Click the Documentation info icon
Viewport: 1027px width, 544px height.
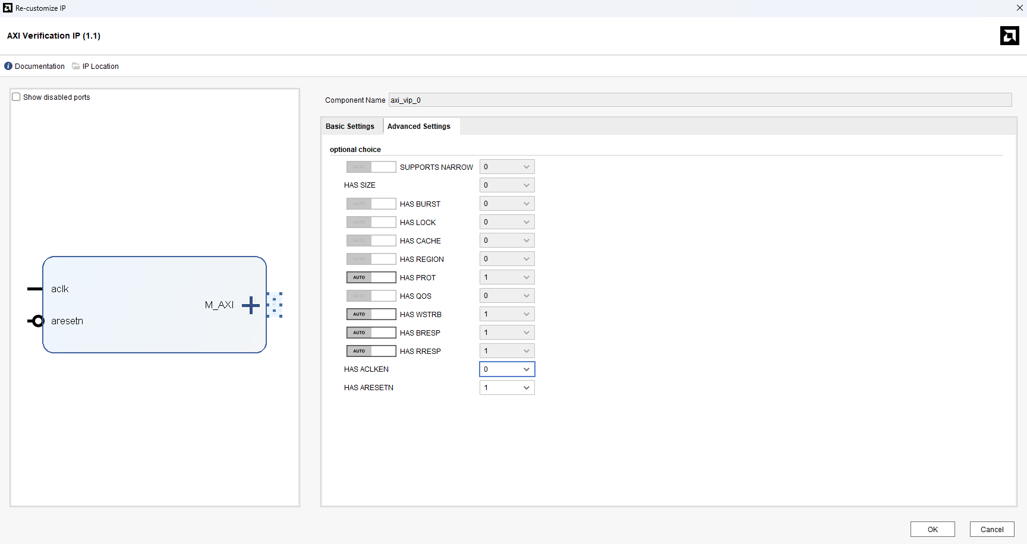point(8,66)
